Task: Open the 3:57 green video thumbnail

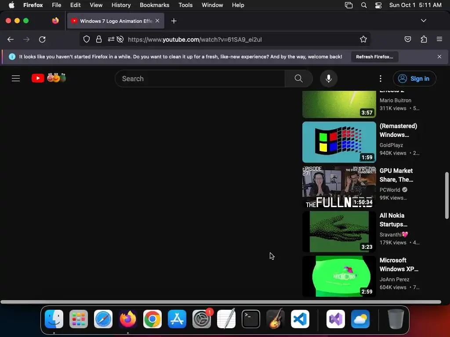Action: 339,104
